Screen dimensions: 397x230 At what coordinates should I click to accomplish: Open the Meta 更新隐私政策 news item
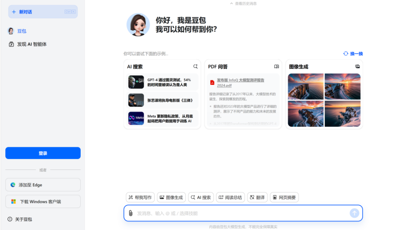point(162,118)
